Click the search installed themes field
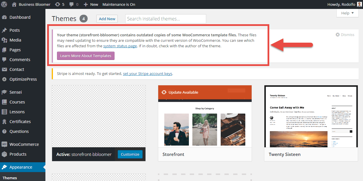The width and height of the screenshot is (363, 181). tap(165, 18)
